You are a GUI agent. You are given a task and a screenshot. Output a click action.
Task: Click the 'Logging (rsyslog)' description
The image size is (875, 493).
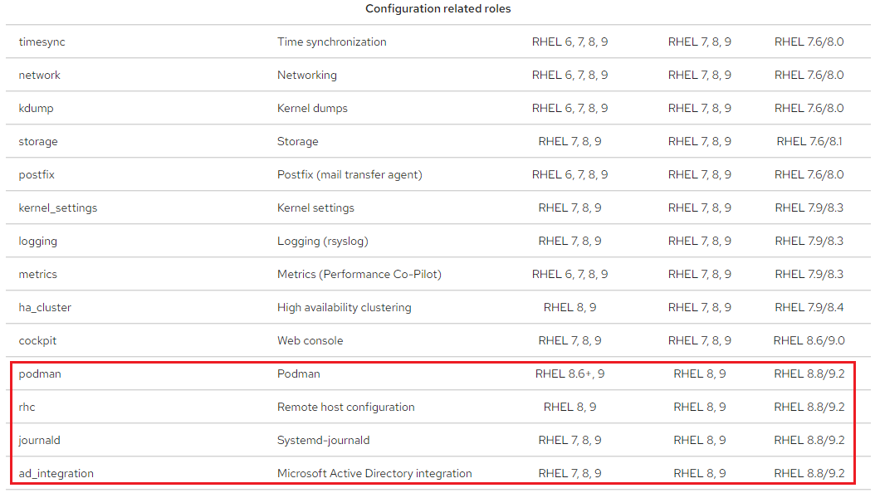323,241
